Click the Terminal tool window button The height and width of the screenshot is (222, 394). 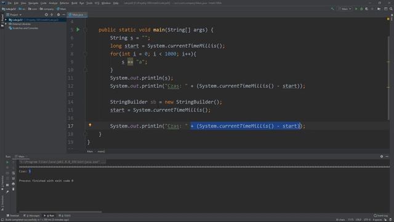tap(12, 216)
